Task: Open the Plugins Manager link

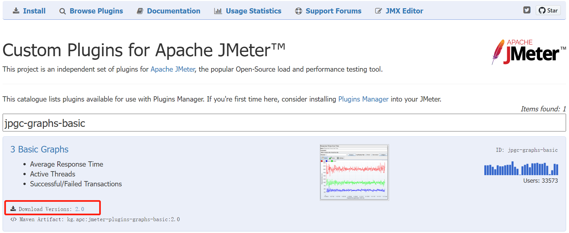Action: 363,99
